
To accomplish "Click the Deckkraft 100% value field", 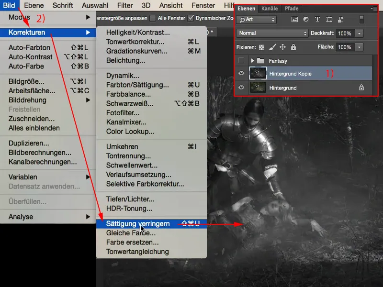I will [x=345, y=33].
